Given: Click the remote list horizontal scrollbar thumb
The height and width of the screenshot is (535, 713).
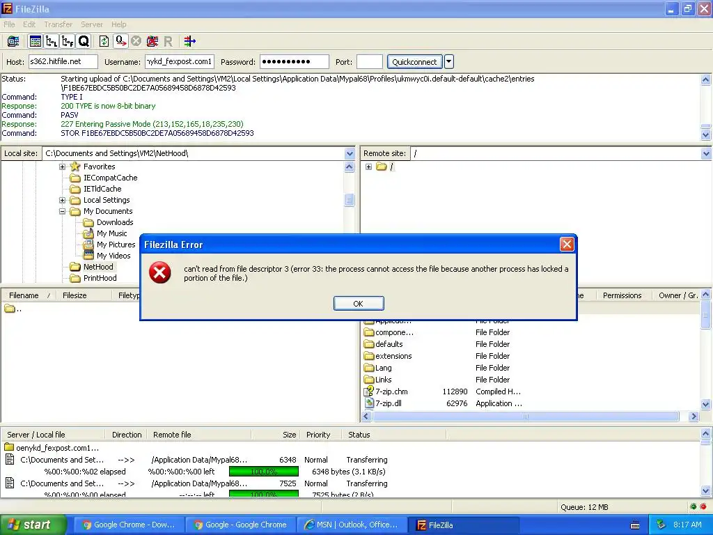Looking at the screenshot, I should (525, 417).
